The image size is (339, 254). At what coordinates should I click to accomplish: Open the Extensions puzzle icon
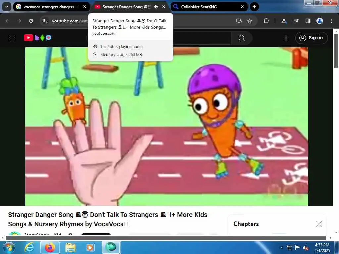coord(266,21)
